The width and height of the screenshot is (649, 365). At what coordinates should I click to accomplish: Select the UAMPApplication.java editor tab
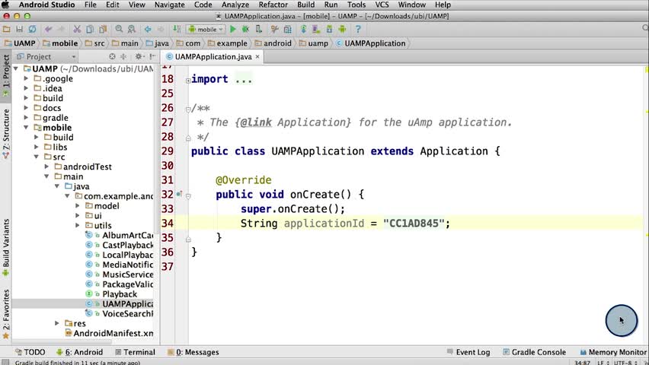coord(213,56)
